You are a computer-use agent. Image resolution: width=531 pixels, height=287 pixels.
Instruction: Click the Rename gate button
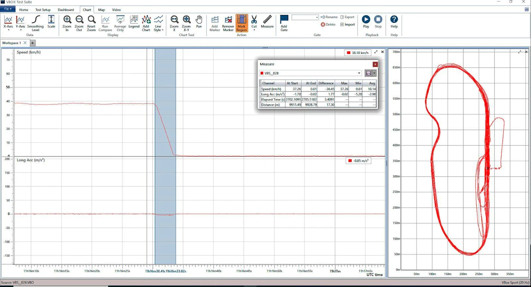point(329,17)
